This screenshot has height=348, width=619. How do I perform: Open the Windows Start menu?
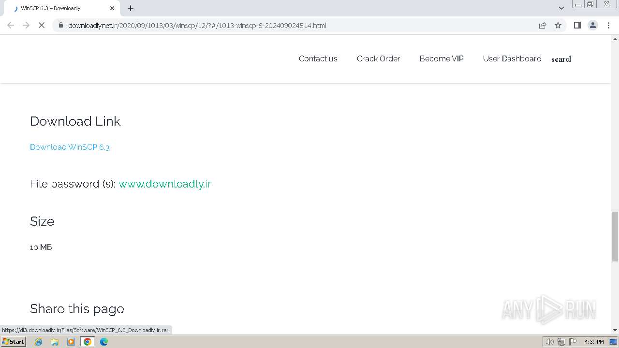coord(13,341)
